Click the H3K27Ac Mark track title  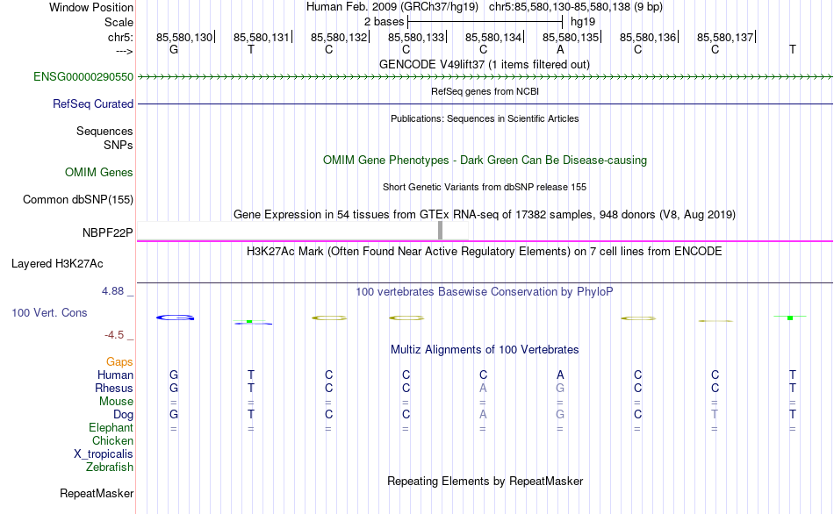click(x=485, y=252)
